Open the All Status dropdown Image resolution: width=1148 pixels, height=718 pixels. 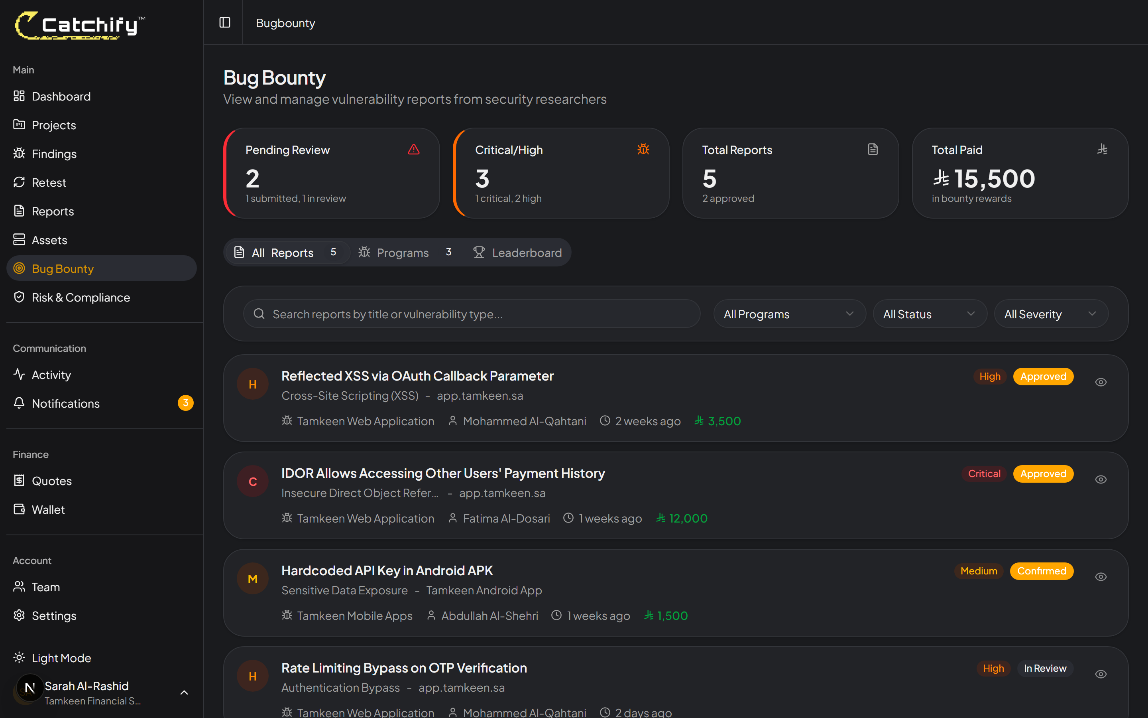[x=929, y=314]
